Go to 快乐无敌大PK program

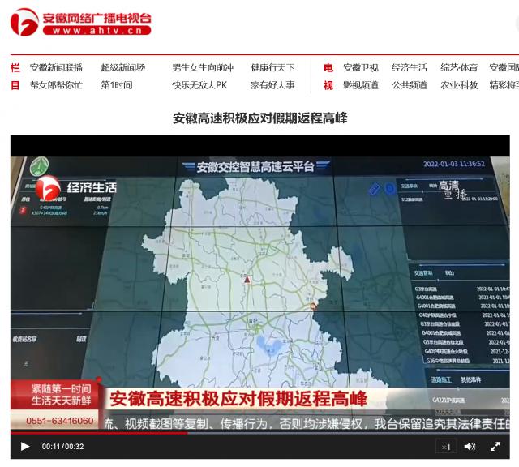(x=199, y=85)
